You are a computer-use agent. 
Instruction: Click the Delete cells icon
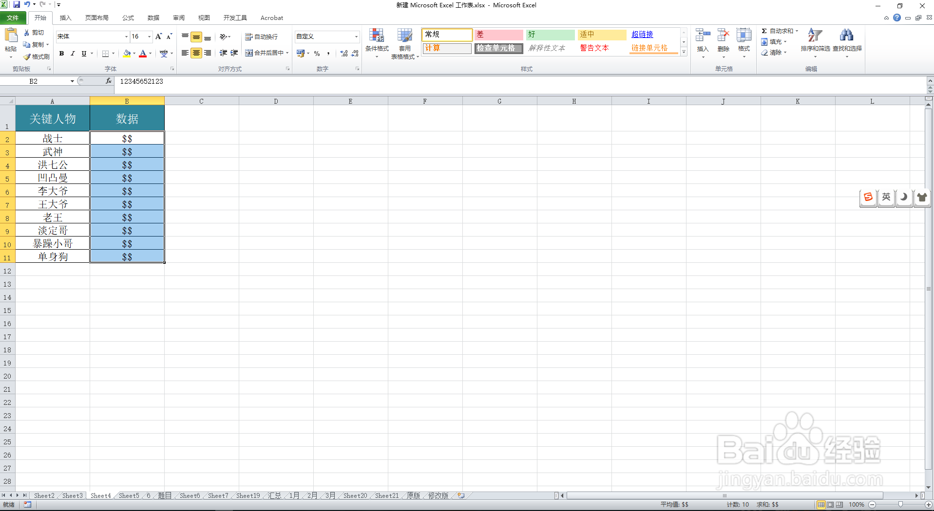point(724,36)
